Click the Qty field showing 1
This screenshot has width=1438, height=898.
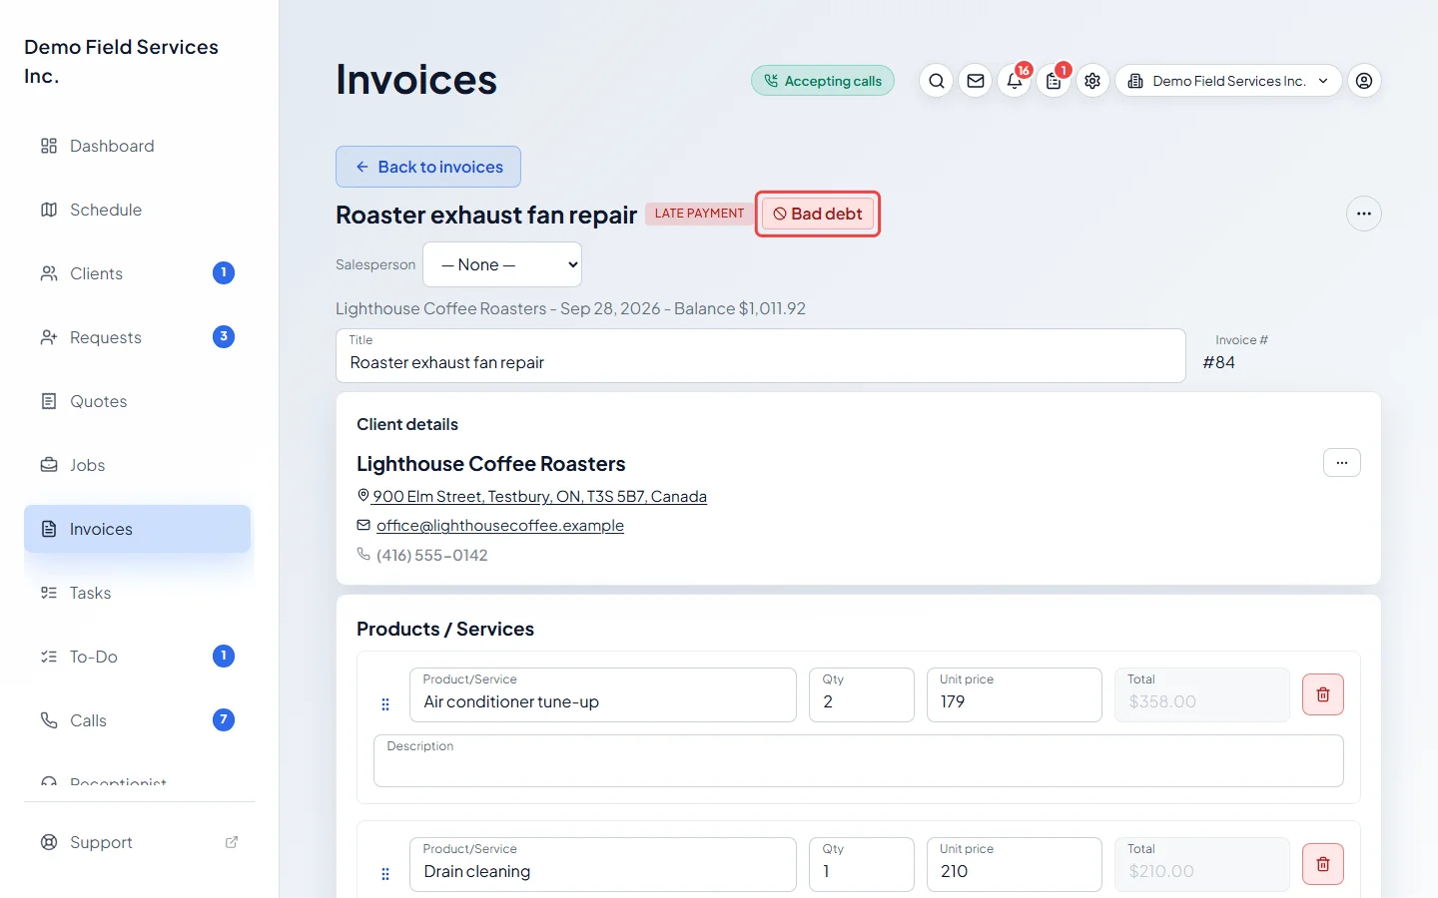862,864
